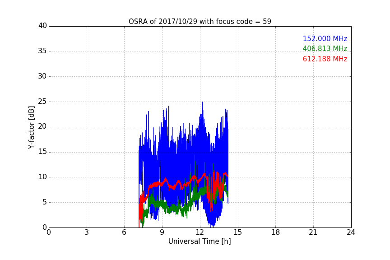Click the Y-factor axis tick label '25'
The width and height of the screenshot is (390, 260).
(x=42, y=101)
